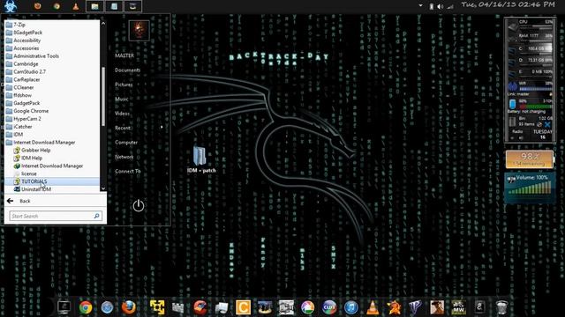
Task: Open Google Chrome in the bottom dock
Action: [x=86, y=307]
